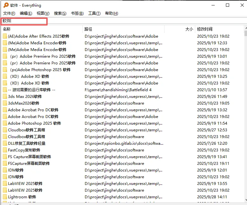Click modified time 2025/9/19 13:25
This screenshot has width=247, height=205.
point(212,77)
